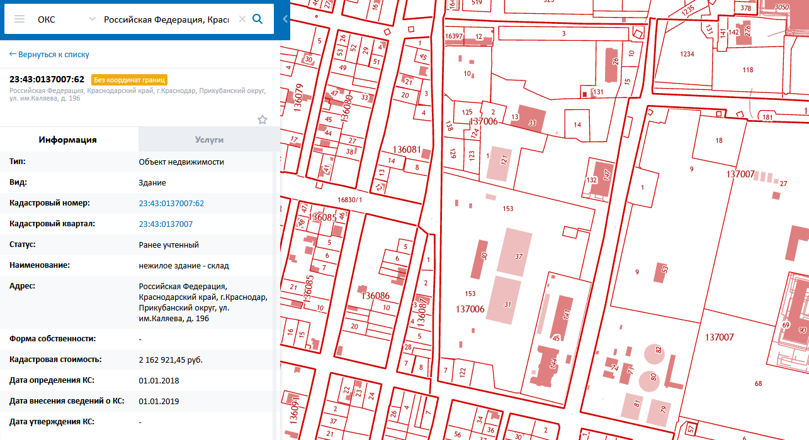Select the Информация tab
Viewport: 809px width, 440px height.
68,140
